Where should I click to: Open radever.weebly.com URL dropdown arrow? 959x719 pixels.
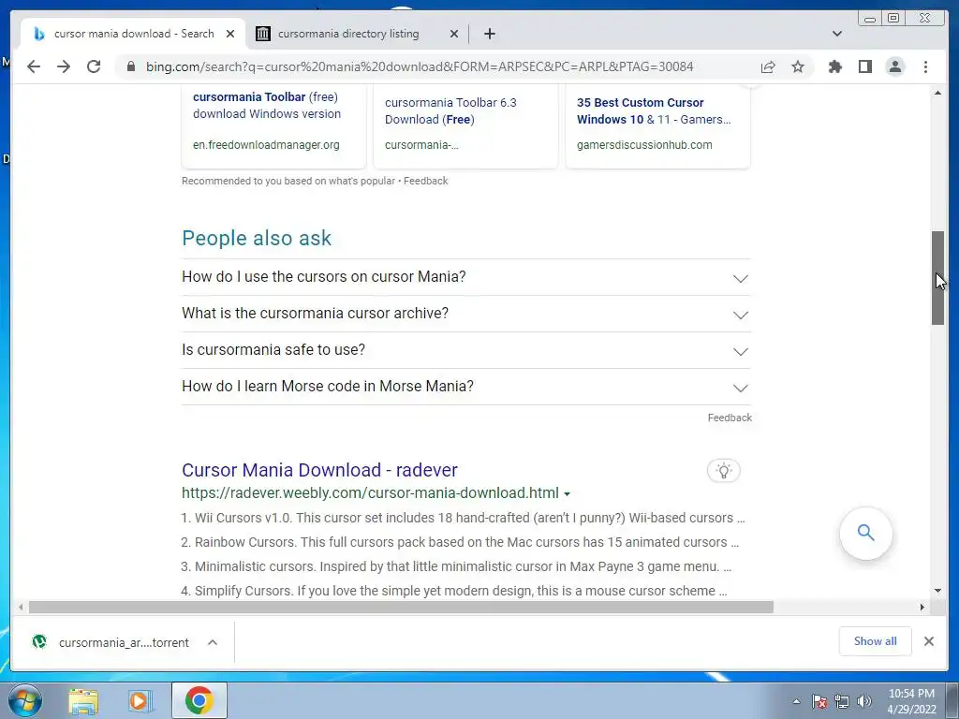(567, 493)
